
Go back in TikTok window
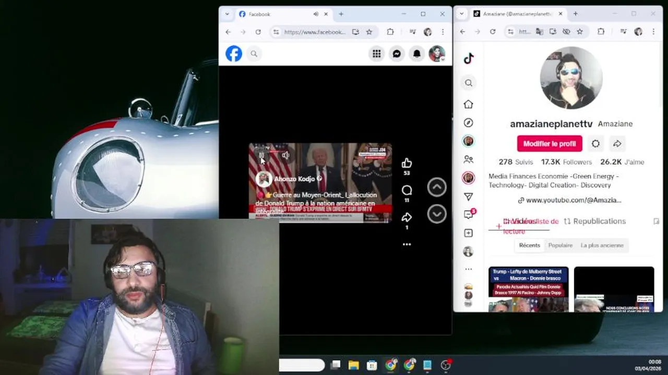tap(462, 32)
